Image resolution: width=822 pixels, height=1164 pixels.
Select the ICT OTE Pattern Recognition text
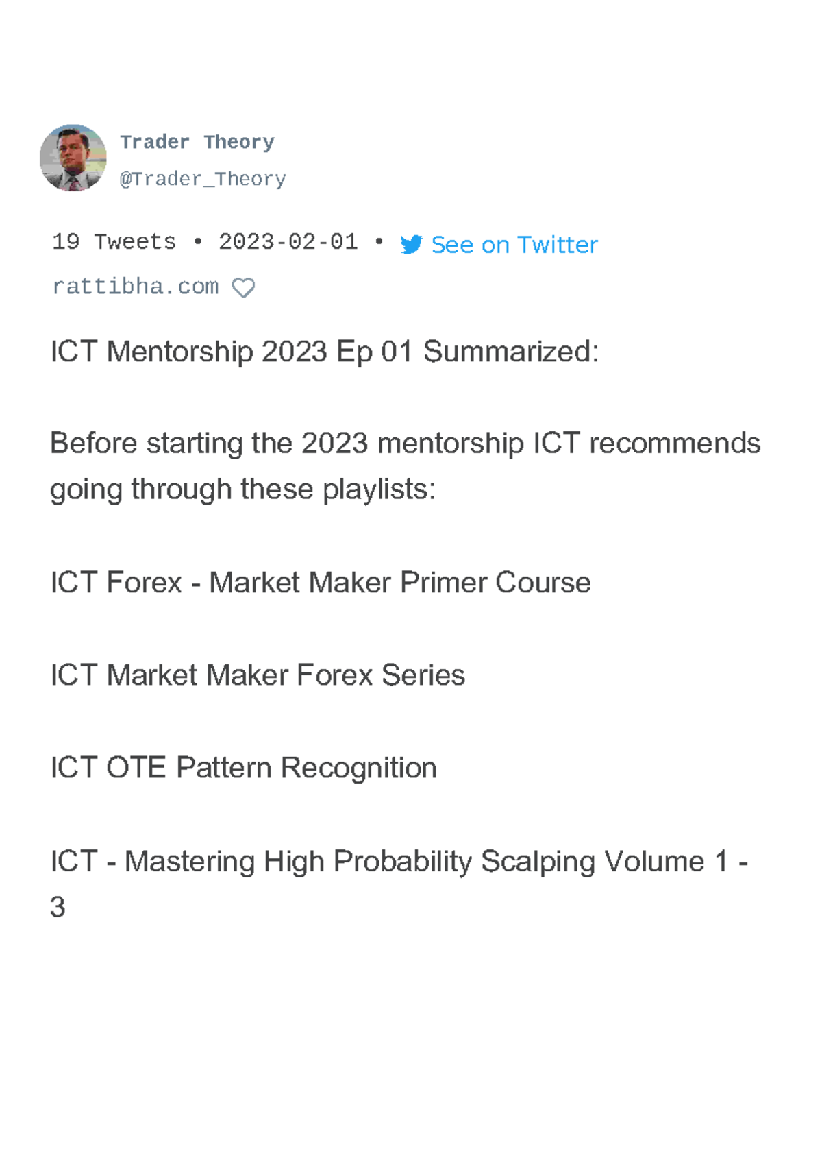[x=243, y=768]
